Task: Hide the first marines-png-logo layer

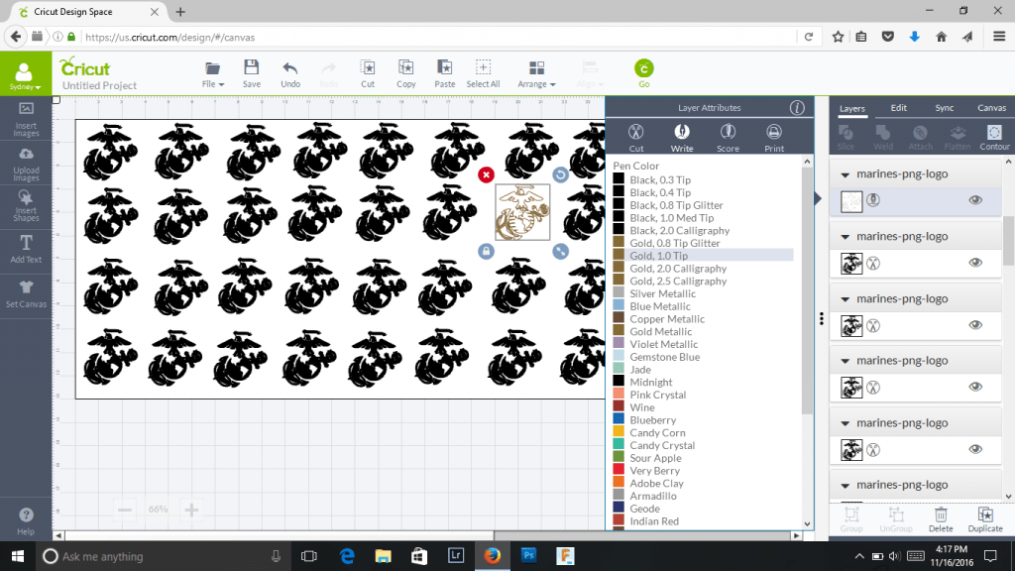Action: (975, 200)
